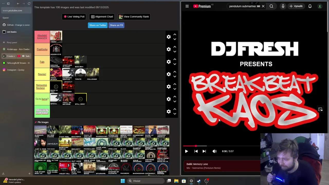Select the Still Grey image
This screenshot has width=329, height=185.
80,99
